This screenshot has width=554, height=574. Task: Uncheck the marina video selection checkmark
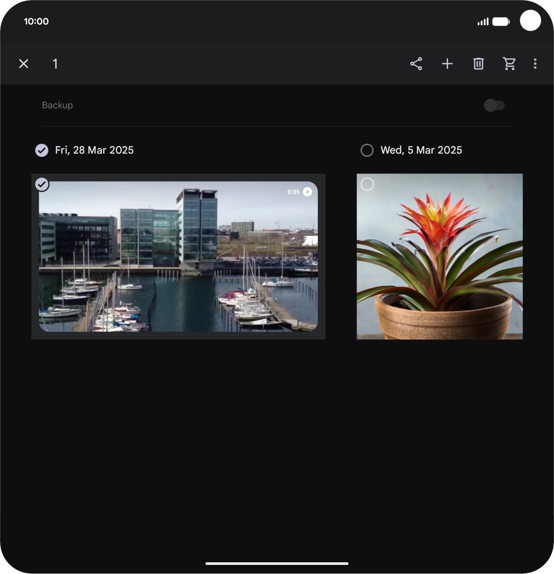(42, 184)
